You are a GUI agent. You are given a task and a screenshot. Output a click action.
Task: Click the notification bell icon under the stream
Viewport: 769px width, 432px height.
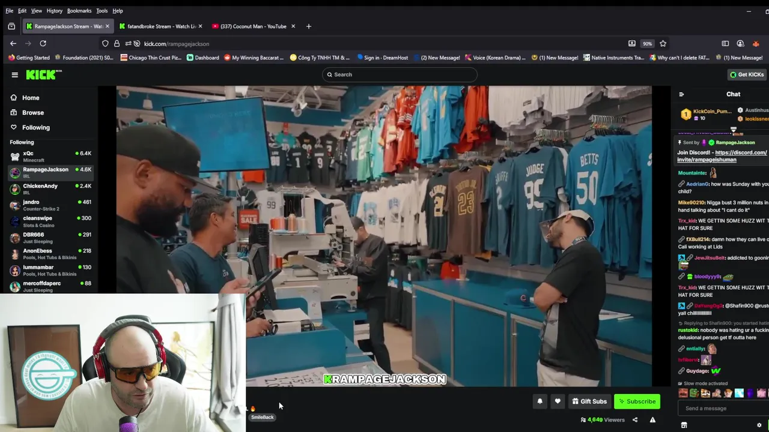[540, 401]
